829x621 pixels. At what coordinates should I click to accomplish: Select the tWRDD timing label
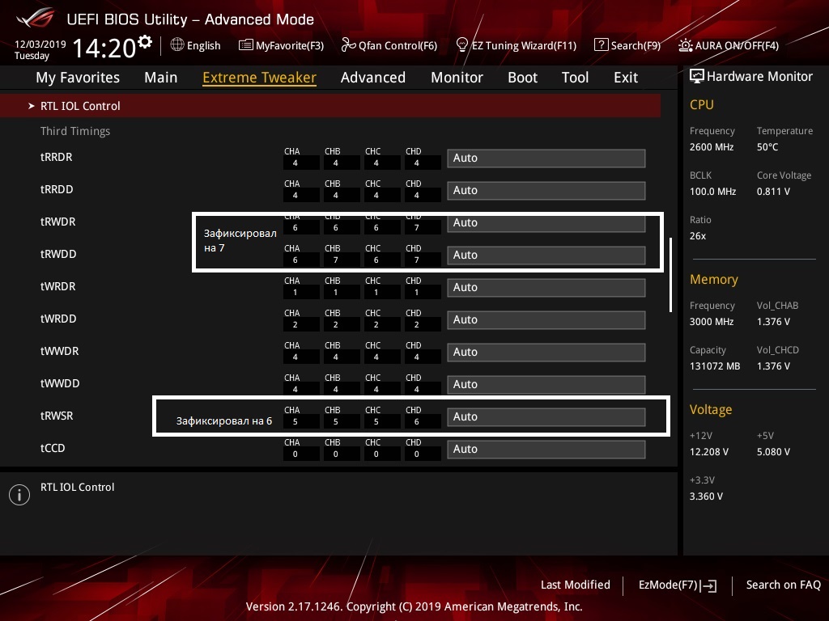tap(58, 319)
